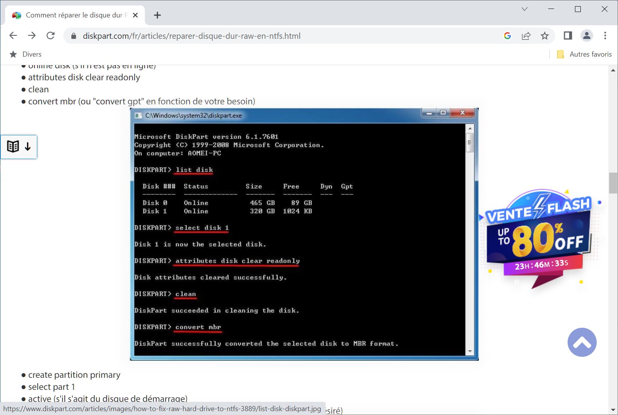Image resolution: width=618 pixels, height=415 pixels.
Task: Click the address bar URL
Action: pos(192,36)
